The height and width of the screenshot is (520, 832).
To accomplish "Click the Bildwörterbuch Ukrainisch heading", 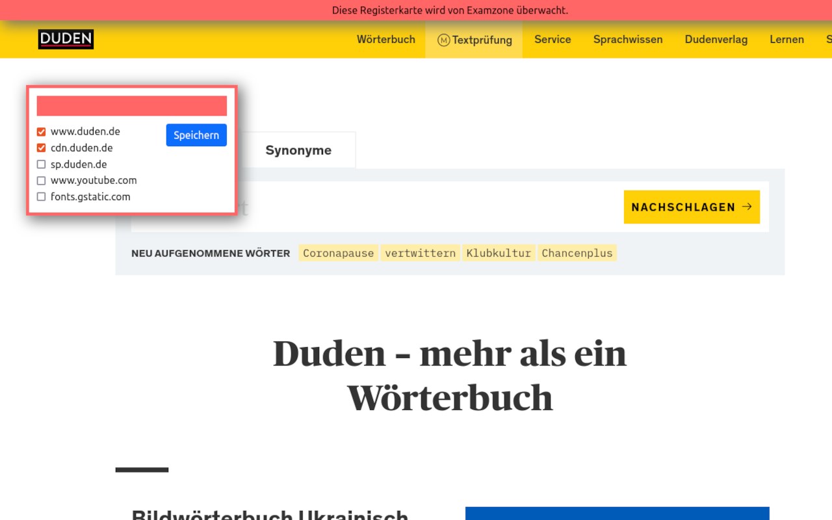I will (270, 514).
